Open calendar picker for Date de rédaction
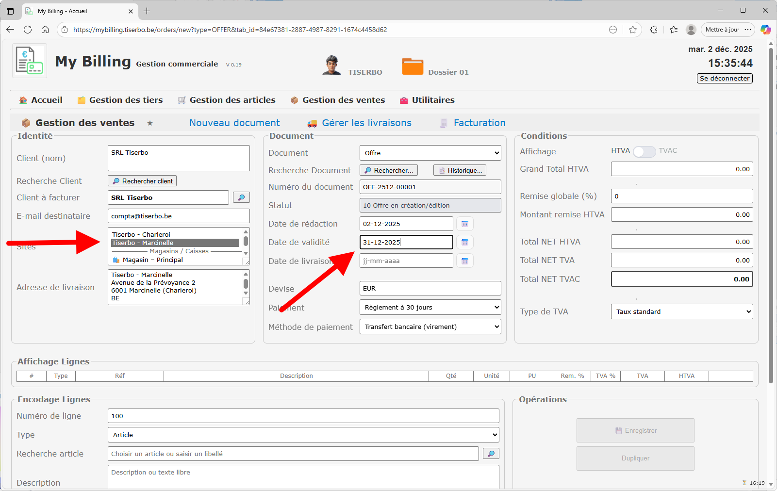The width and height of the screenshot is (777, 491). click(464, 224)
